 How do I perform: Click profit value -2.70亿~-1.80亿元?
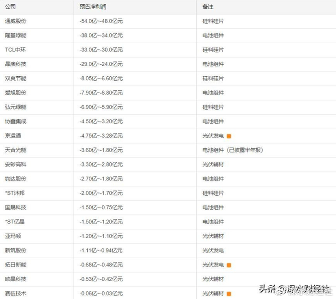(x=101, y=179)
